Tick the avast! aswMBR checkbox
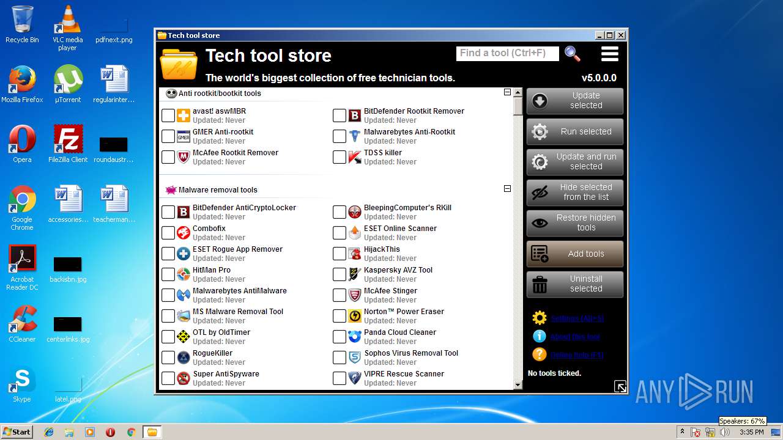Image resolution: width=783 pixels, height=440 pixels. pyautogui.click(x=168, y=116)
